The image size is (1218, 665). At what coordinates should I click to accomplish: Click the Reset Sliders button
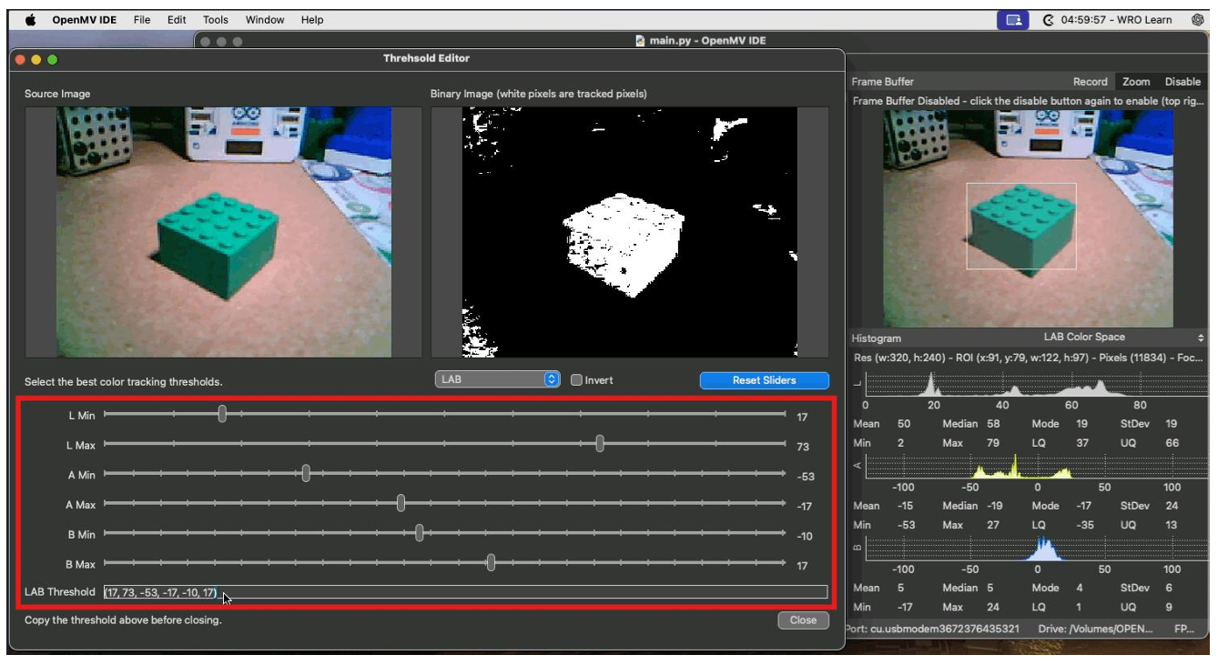[764, 380]
